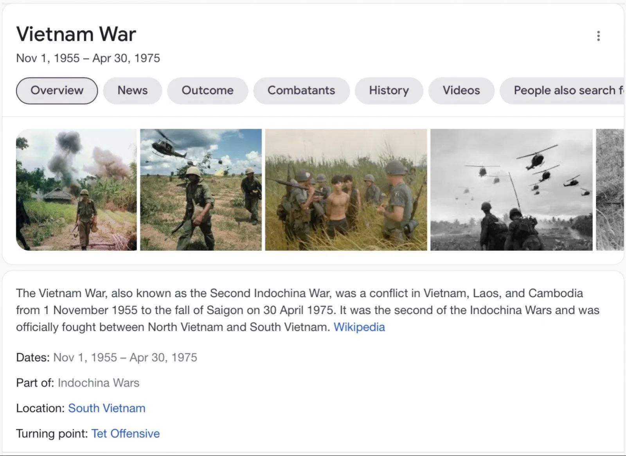Open black-and-white helicopters formation photo
The image size is (626, 456).
coord(511,190)
